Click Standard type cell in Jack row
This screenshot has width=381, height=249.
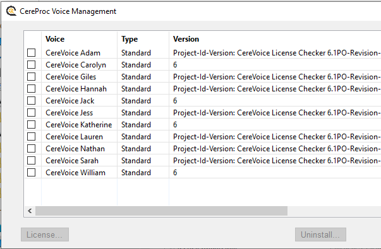pyautogui.click(x=136, y=101)
